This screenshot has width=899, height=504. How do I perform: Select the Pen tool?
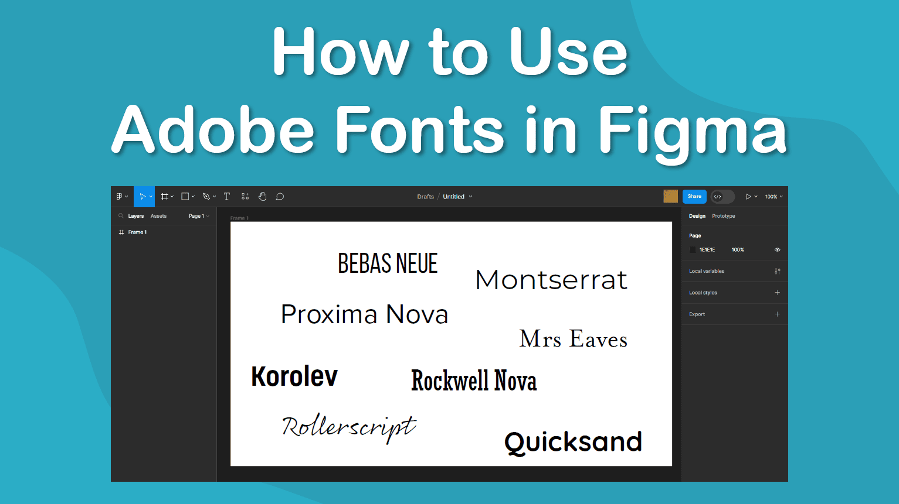206,197
